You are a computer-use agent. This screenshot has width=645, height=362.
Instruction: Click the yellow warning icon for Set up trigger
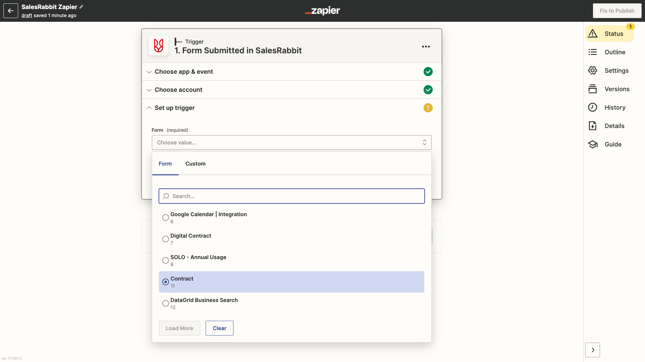coord(428,108)
